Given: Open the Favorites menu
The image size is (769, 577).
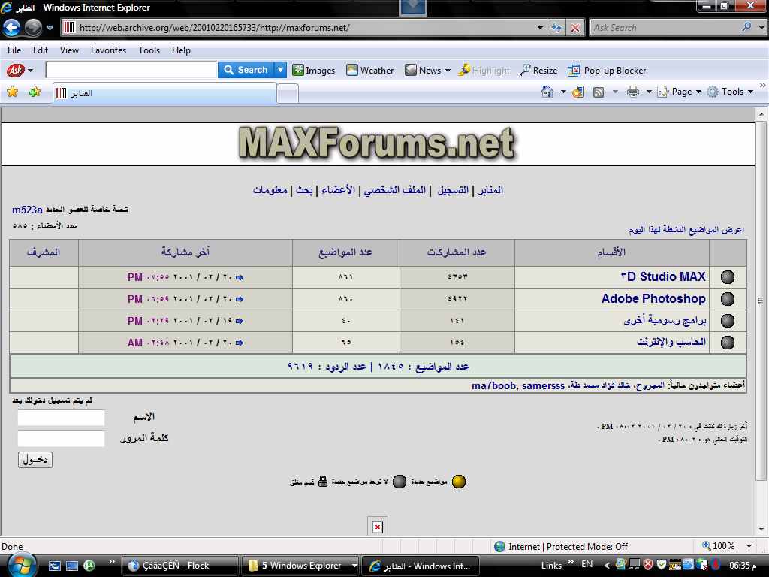Looking at the screenshot, I should (108, 50).
